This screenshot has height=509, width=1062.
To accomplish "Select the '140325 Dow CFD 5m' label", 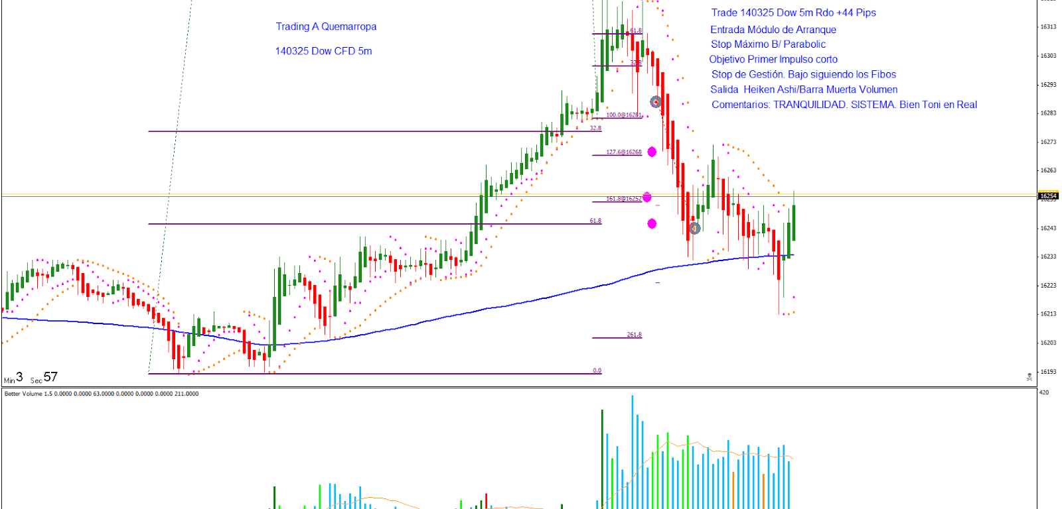I will coord(323,51).
